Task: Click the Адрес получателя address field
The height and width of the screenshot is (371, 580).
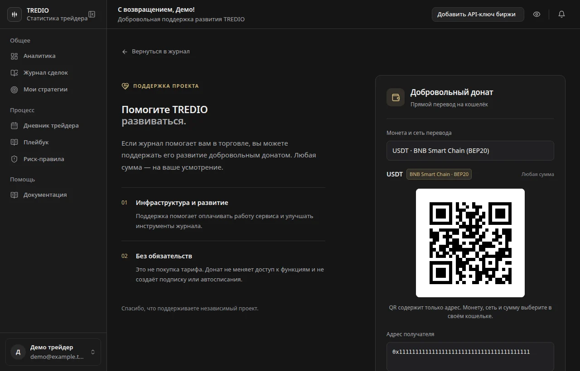Action: [x=470, y=357]
